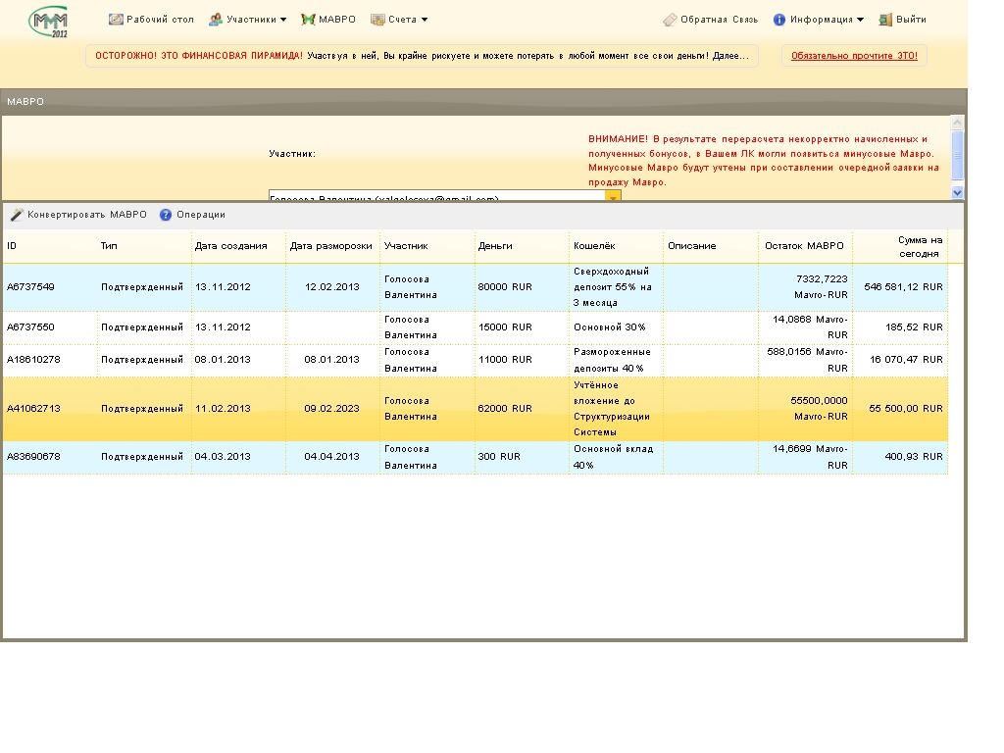Click the panel scrollbar up arrow

[957, 123]
